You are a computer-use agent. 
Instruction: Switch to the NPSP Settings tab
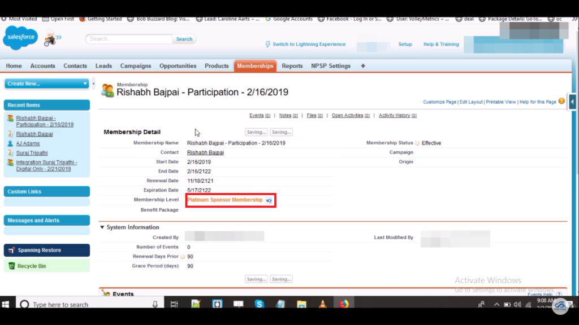(x=331, y=66)
